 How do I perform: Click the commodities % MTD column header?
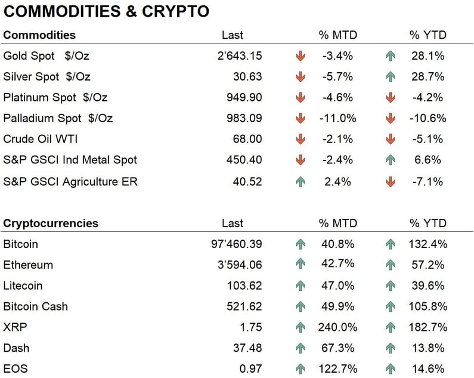coord(337,35)
